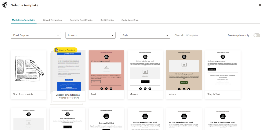The width and height of the screenshot is (271, 130).
Task: Click the Minimal template name label
Action: click(x=134, y=94)
